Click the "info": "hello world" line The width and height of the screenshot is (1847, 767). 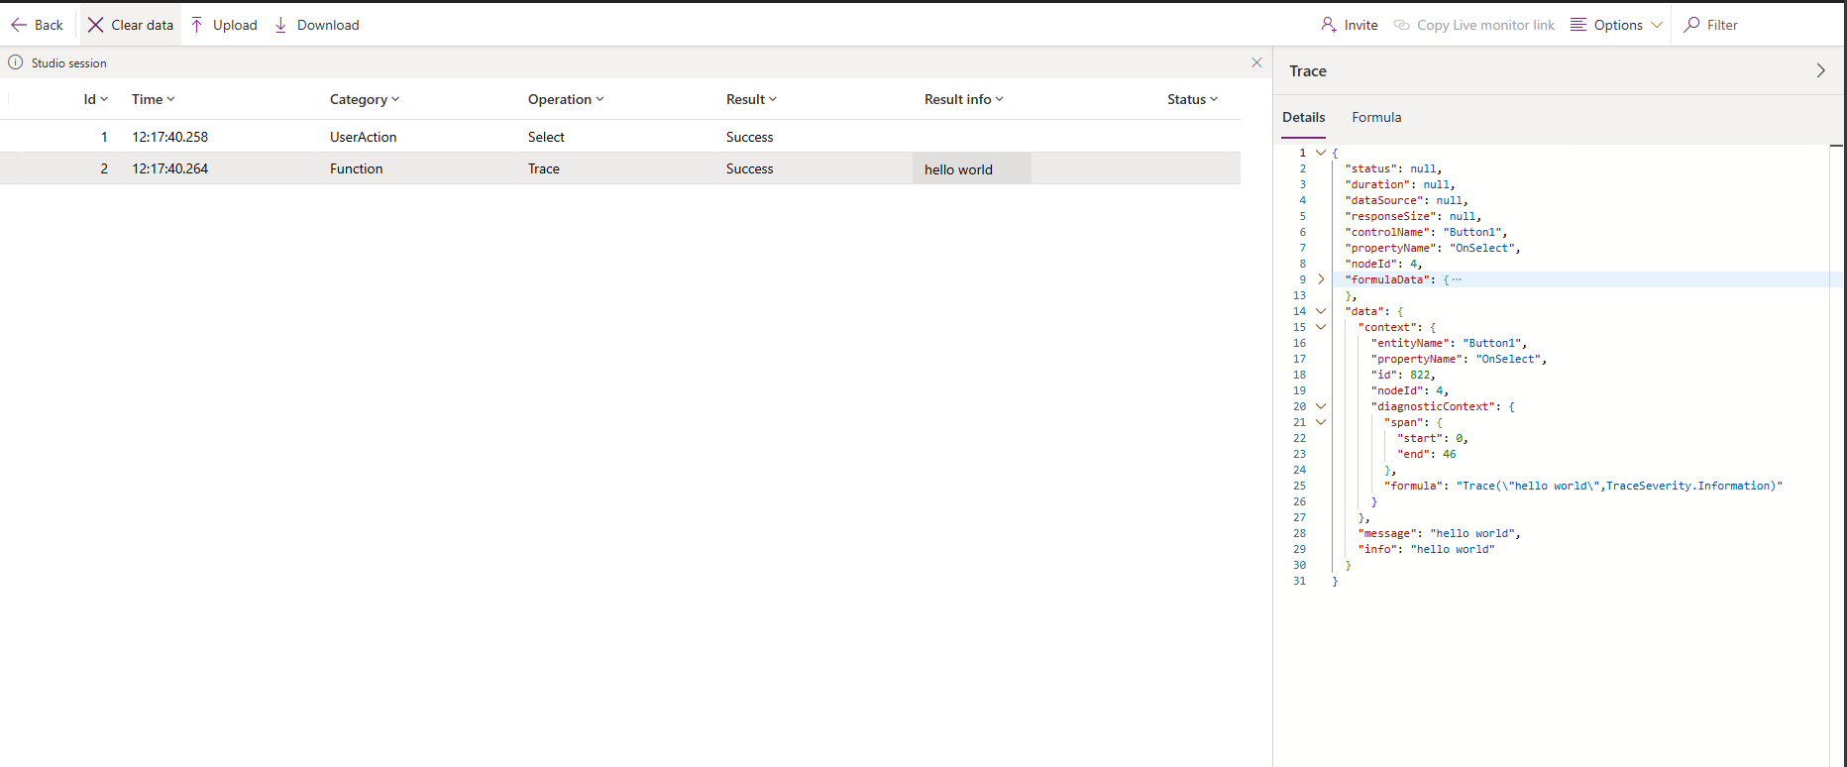(x=1426, y=549)
